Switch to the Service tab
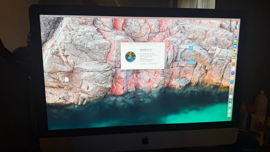Screen dimensions: 270x152 point(155,44)
